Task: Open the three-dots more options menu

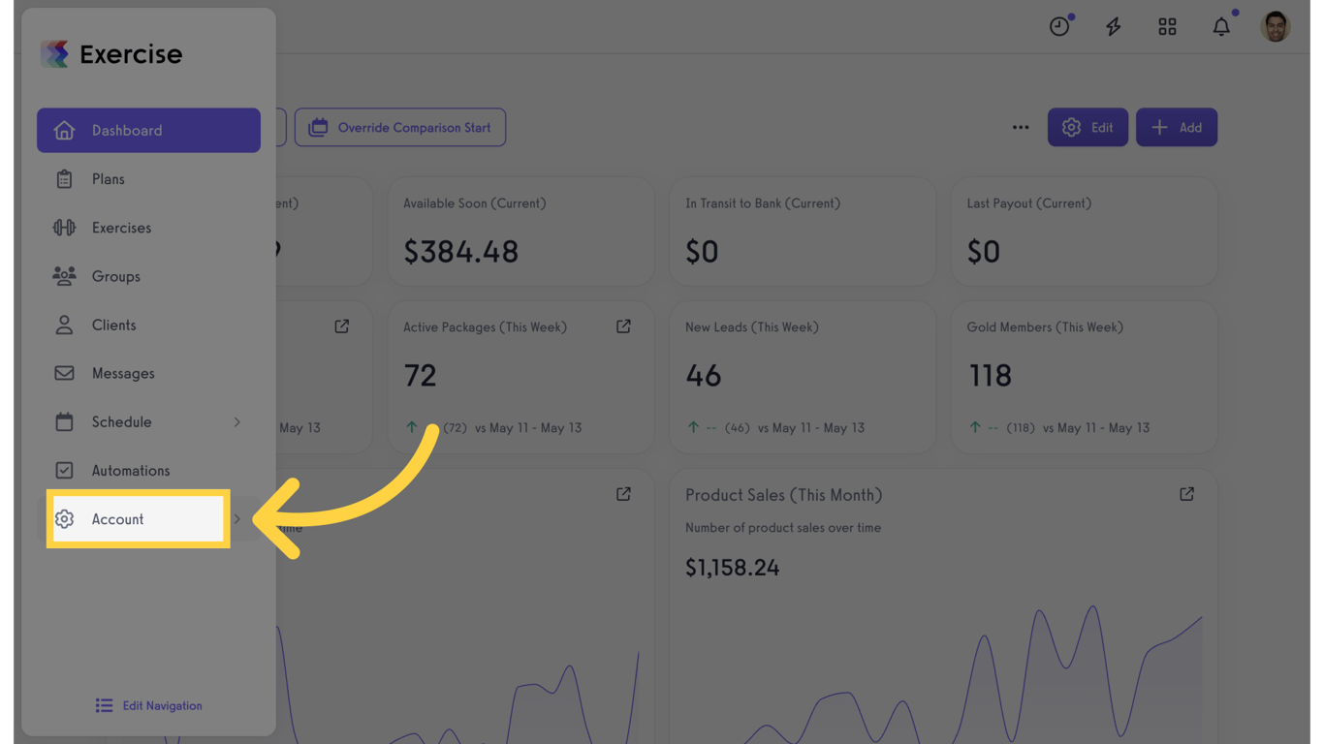Action: [1021, 127]
